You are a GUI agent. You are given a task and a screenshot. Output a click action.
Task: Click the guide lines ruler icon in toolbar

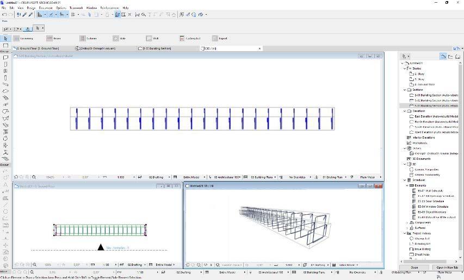coord(40,15)
